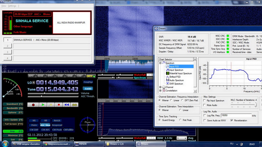
Task: Toggle the Notch filter button
Action: click(57, 120)
